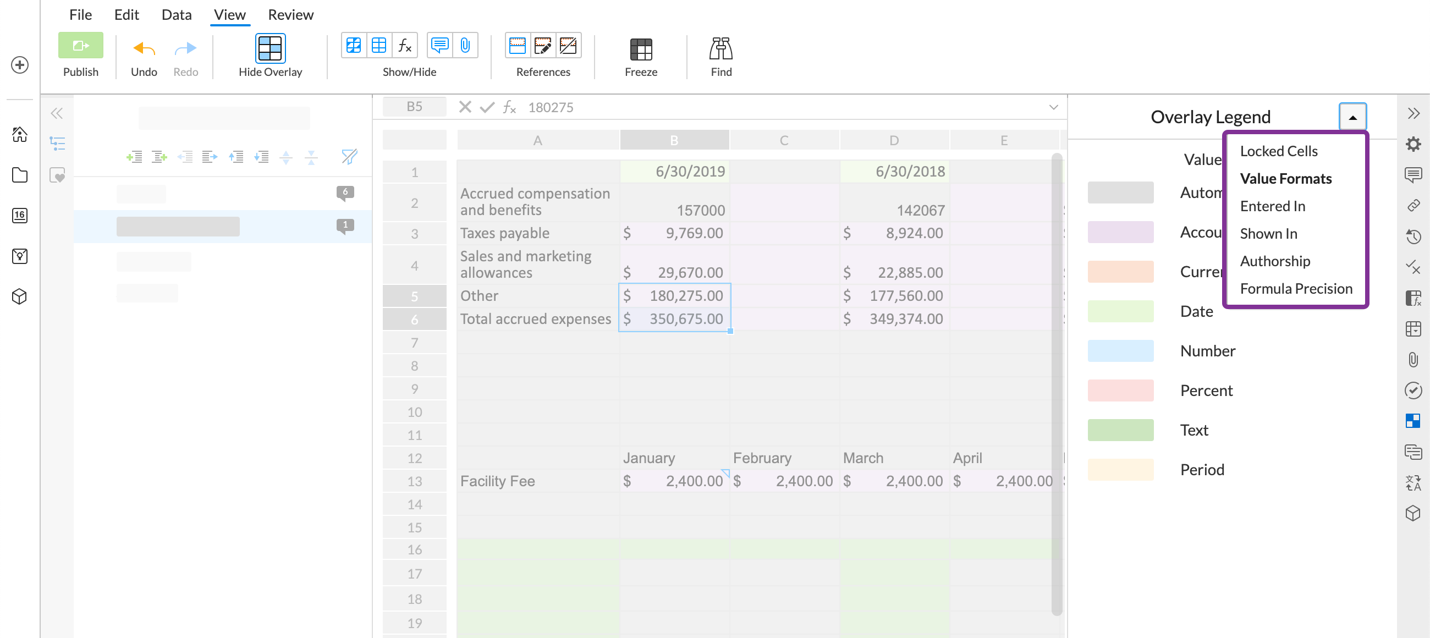Select the Hide Overlay tool
This screenshot has width=1430, height=638.
[269, 54]
